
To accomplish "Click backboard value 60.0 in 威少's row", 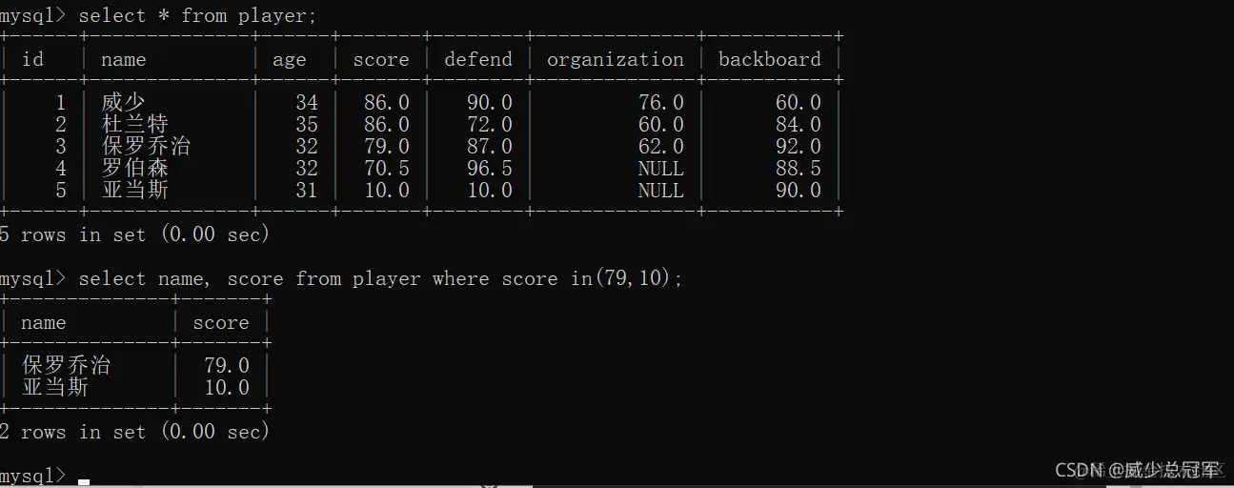I will point(799,102).
